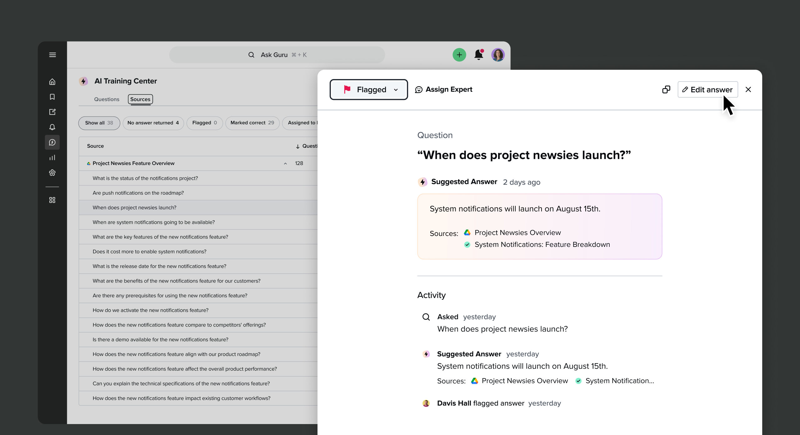Click the Ask Guru search field
Image resolution: width=800 pixels, height=435 pixels.
click(x=277, y=55)
